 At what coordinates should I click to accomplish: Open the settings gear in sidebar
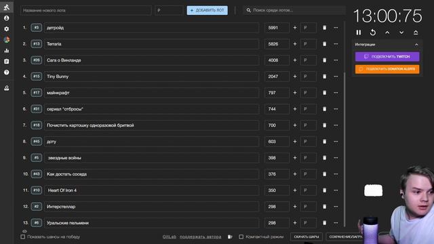pyautogui.click(x=7, y=28)
